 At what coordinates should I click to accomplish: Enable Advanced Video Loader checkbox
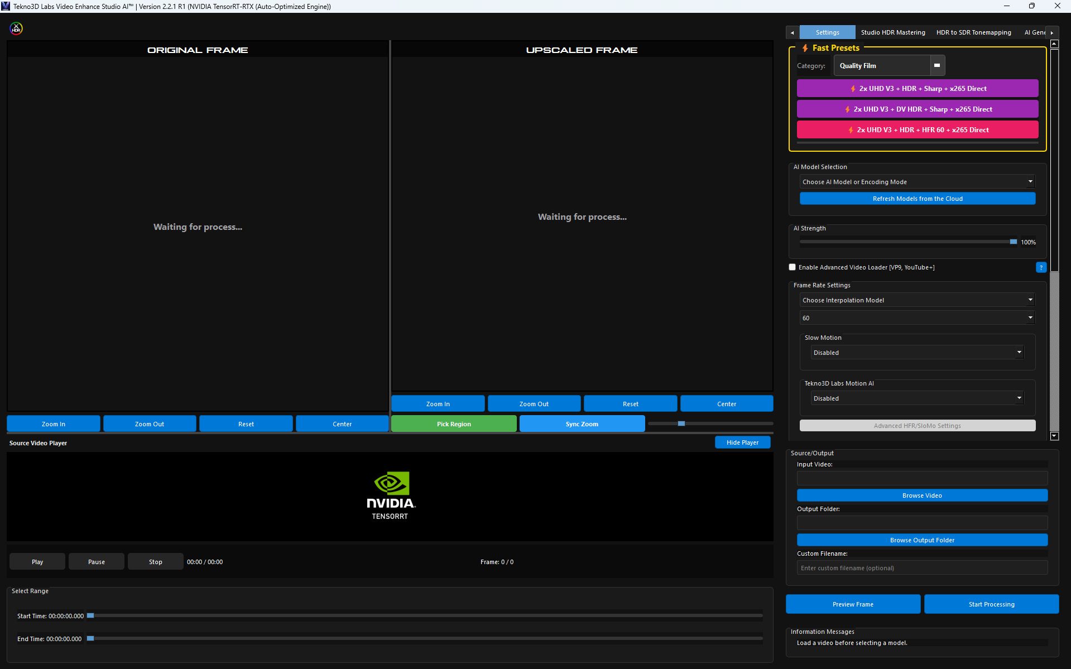792,267
